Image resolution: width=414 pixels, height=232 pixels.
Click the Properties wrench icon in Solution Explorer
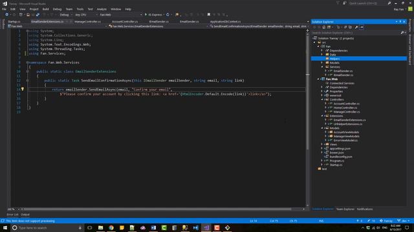tap(356, 27)
